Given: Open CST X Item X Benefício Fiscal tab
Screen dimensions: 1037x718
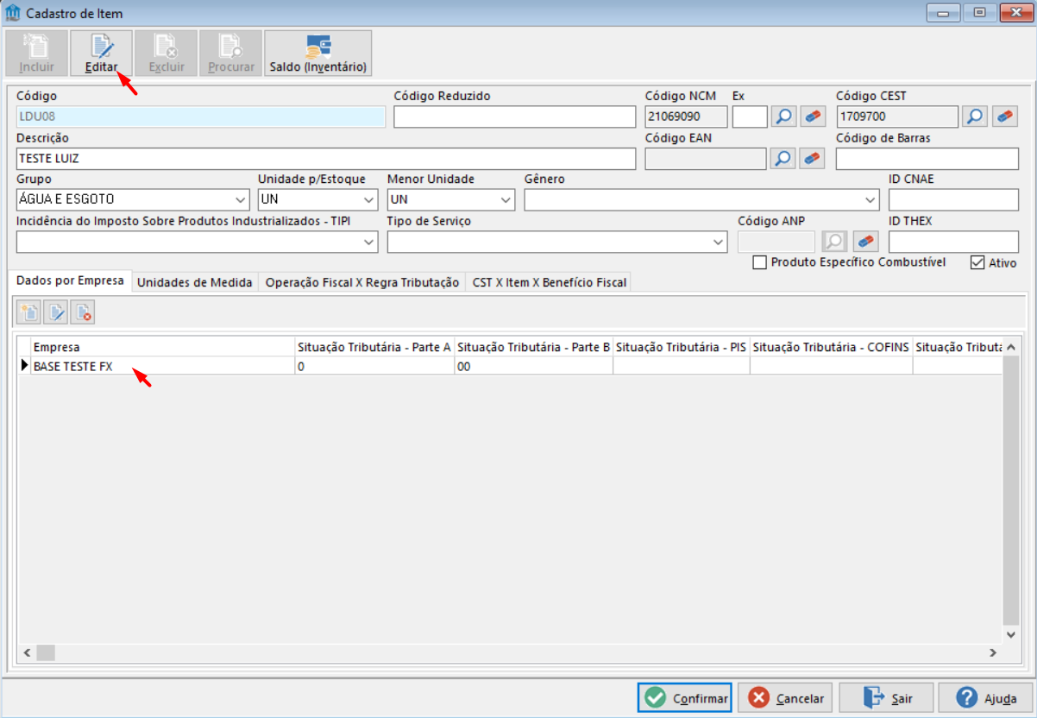Looking at the screenshot, I should pos(550,282).
